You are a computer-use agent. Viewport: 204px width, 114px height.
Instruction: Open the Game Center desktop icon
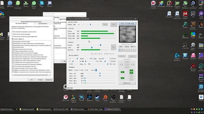(66, 98)
